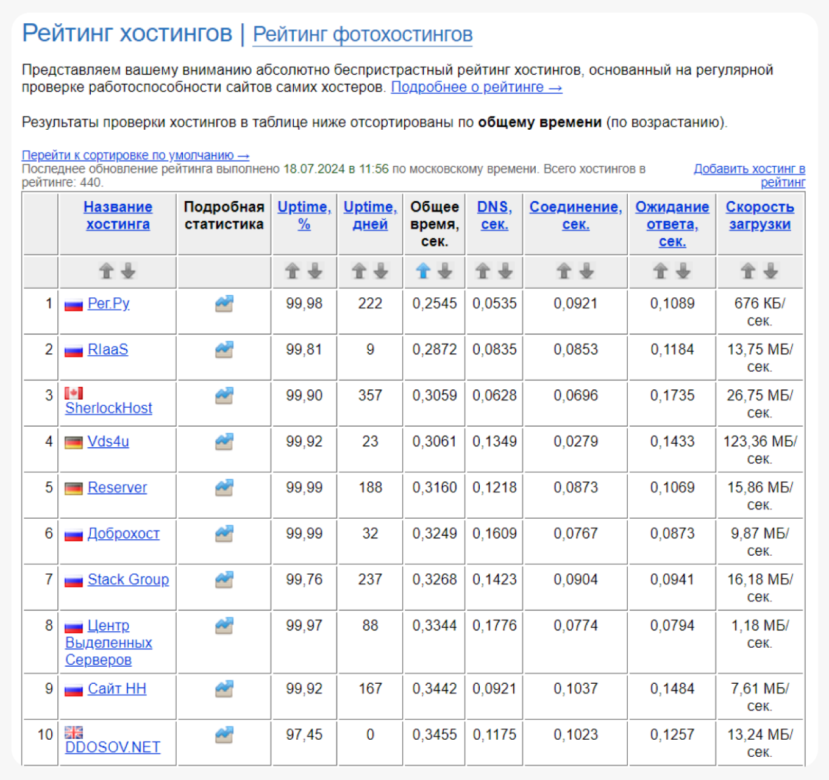Open statistics chart icon for SherlockHost row
829x780 pixels.
coord(224,396)
